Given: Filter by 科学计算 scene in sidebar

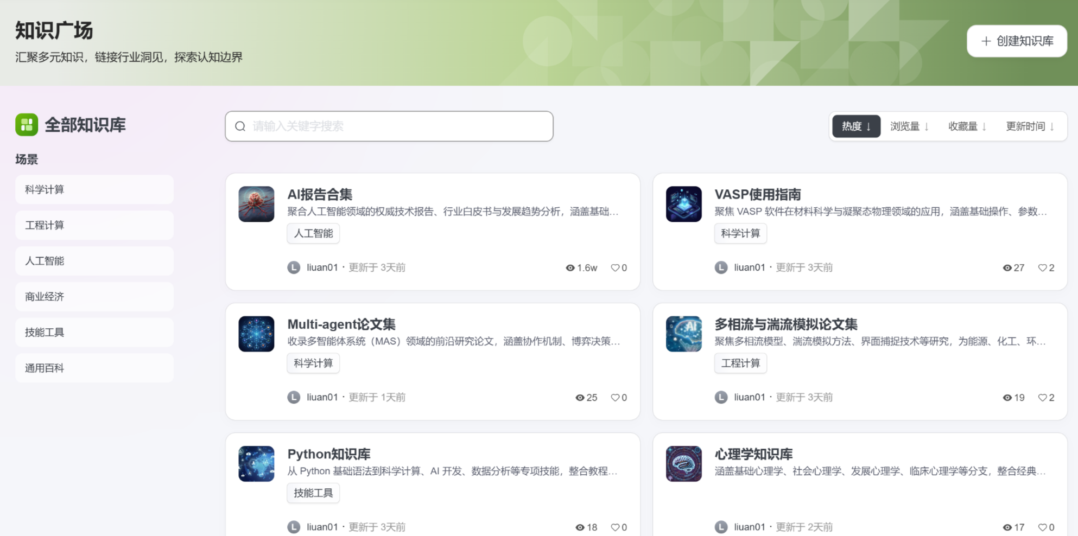Looking at the screenshot, I should click(x=94, y=189).
